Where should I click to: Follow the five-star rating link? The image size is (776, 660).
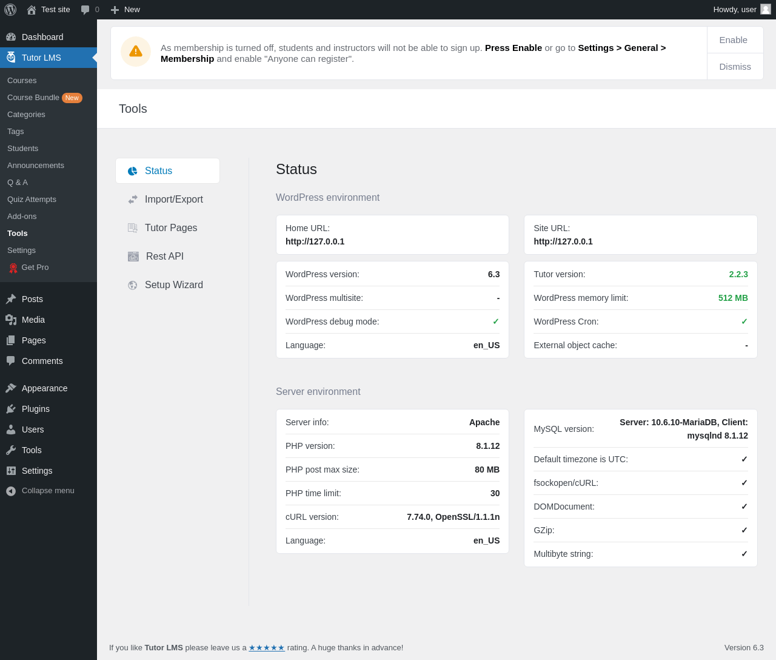click(x=266, y=648)
